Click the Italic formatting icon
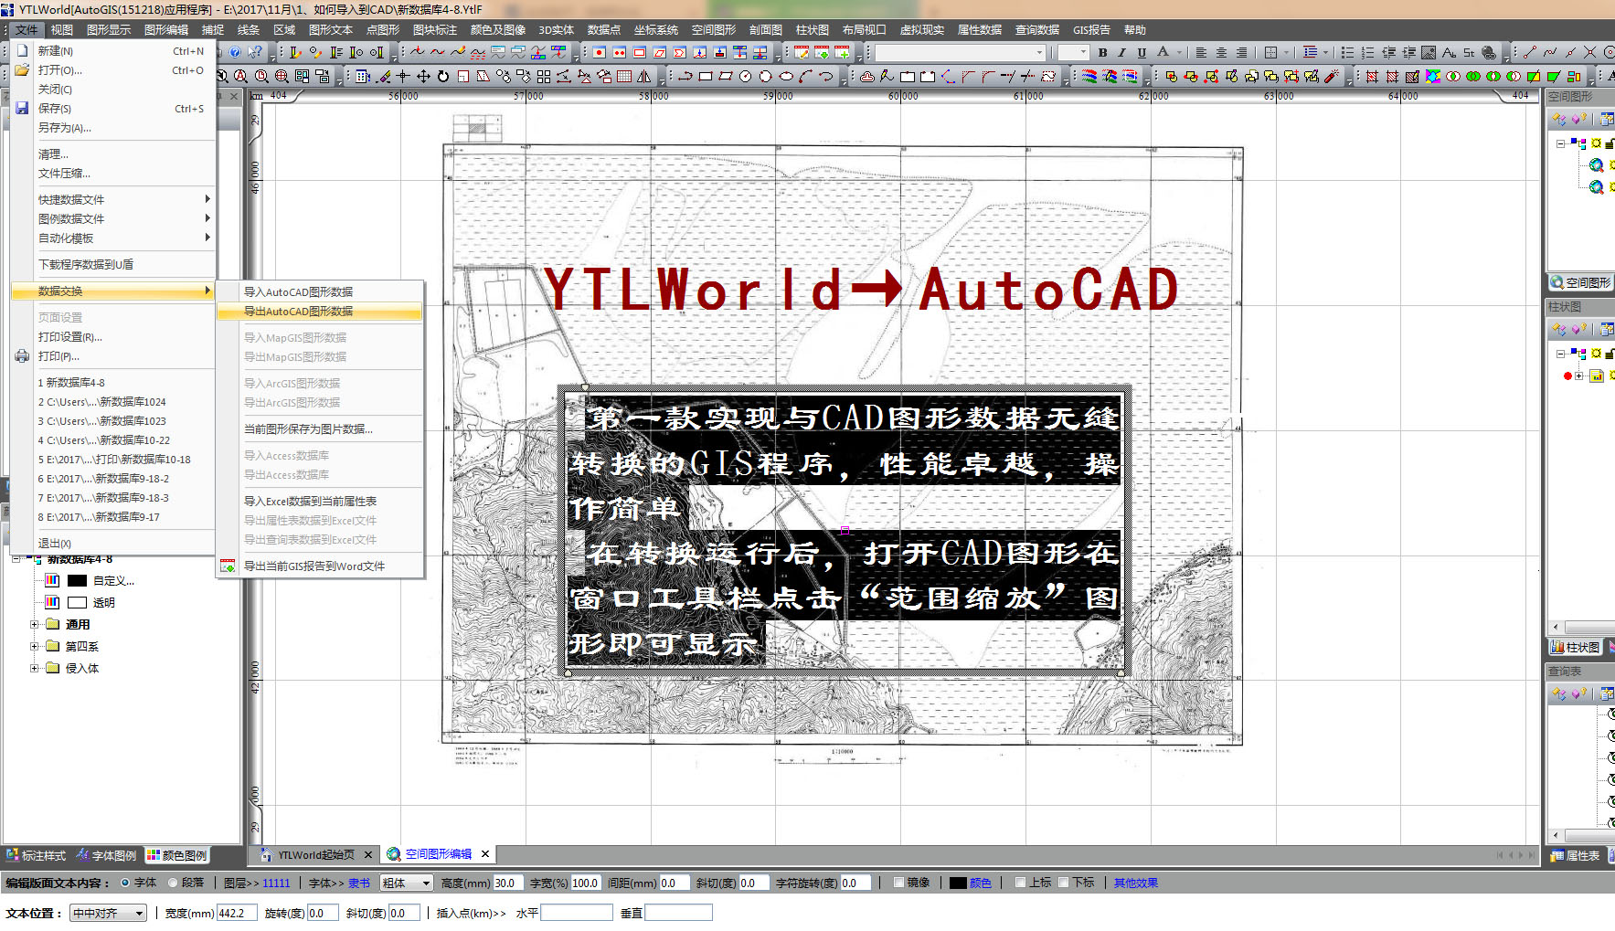 tap(1121, 53)
